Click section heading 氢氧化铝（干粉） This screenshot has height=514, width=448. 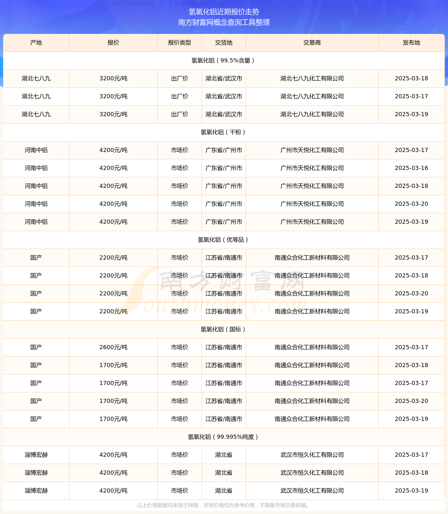[x=224, y=132]
